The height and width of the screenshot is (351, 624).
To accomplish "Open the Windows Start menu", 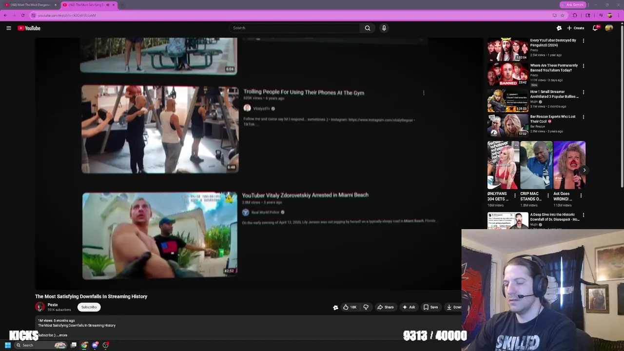I will [x=8, y=345].
